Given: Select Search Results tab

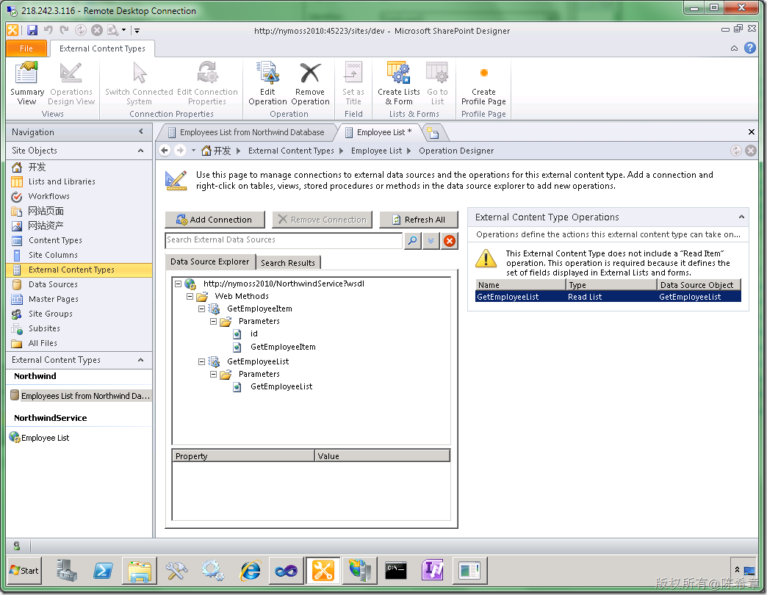Looking at the screenshot, I should tap(288, 262).
